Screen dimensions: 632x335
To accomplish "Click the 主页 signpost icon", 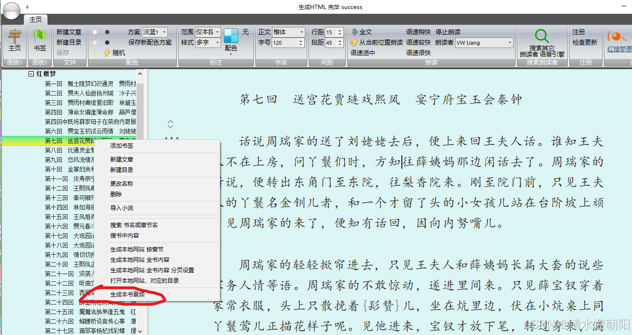I will (15, 36).
